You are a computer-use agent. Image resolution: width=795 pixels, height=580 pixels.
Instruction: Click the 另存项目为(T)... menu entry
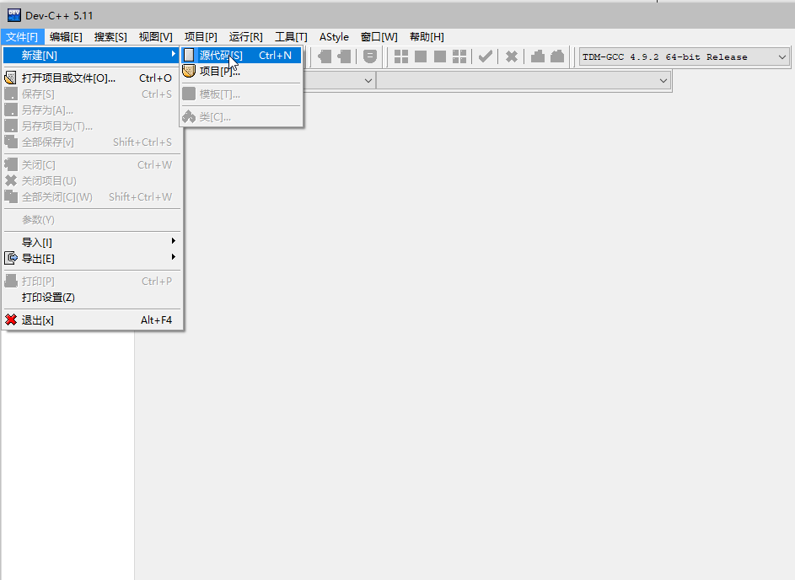pyautogui.click(x=92, y=126)
